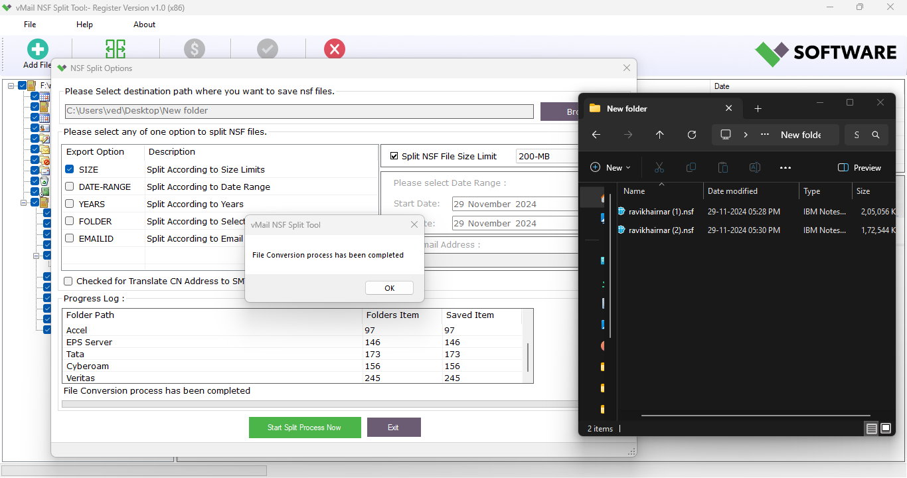Viewport: 907px width, 478px height.
Task: Sort Explorer files by Type column
Action: [825, 191]
